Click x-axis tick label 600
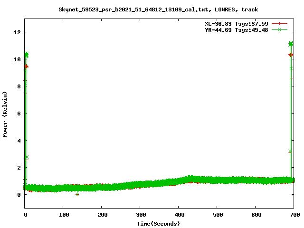This screenshot has height=228, width=304. click(x=256, y=215)
